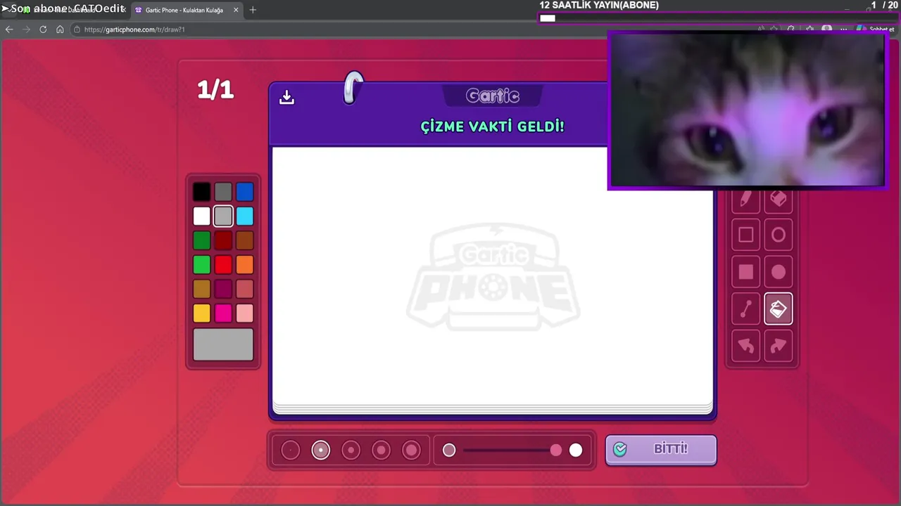View site info lock icon
This screenshot has height=506, width=901.
pyautogui.click(x=76, y=30)
